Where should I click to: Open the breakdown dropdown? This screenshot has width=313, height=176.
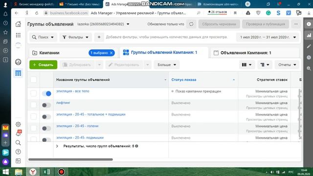tap(265, 65)
